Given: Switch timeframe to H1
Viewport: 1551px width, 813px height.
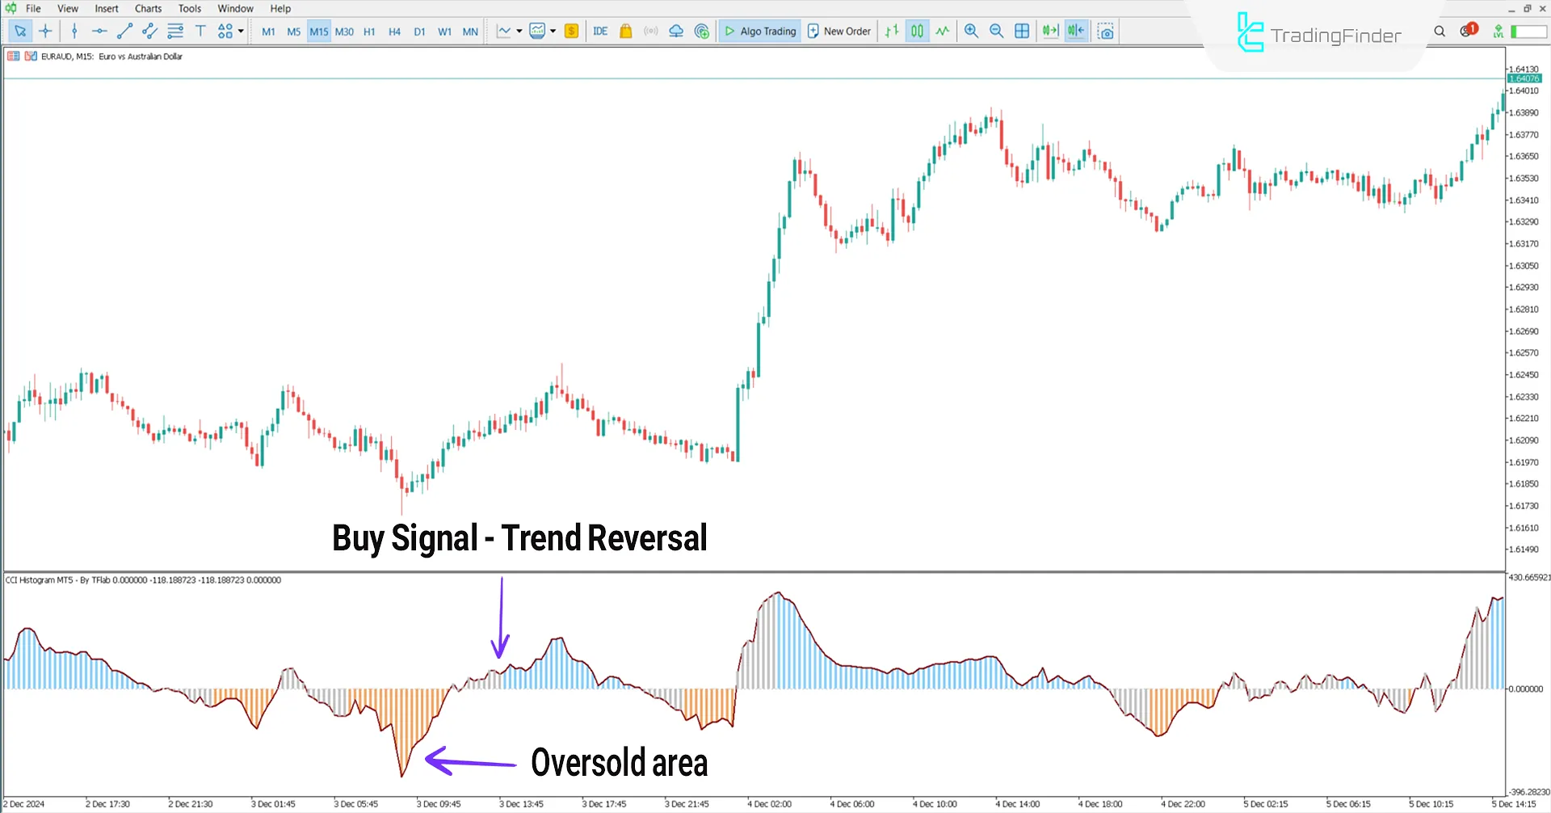Looking at the screenshot, I should (x=369, y=31).
